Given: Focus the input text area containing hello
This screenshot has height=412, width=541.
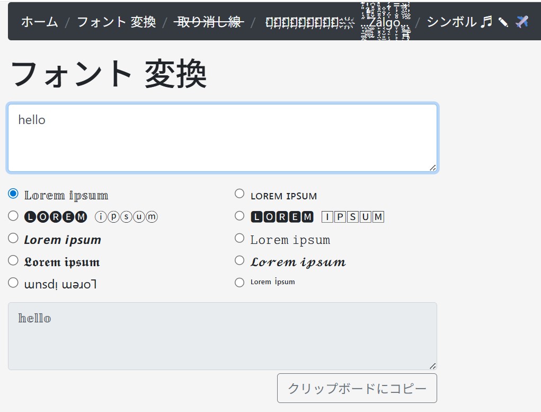Looking at the screenshot, I should click(222, 138).
